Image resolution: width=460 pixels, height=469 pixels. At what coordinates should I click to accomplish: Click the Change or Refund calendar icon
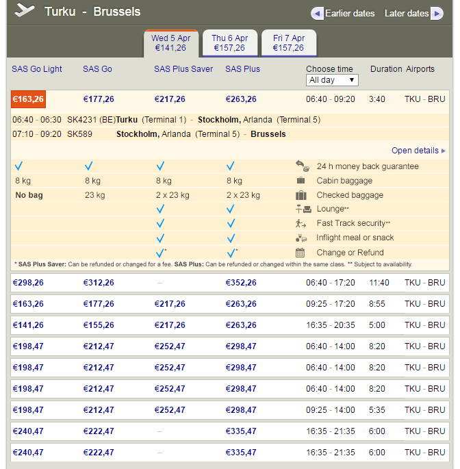point(301,252)
